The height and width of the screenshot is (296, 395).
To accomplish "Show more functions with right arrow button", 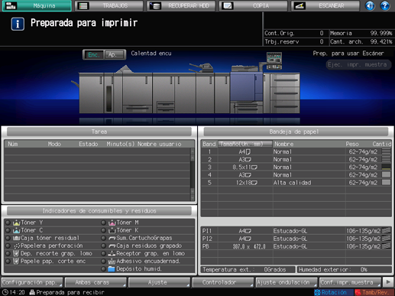I will point(388,282).
